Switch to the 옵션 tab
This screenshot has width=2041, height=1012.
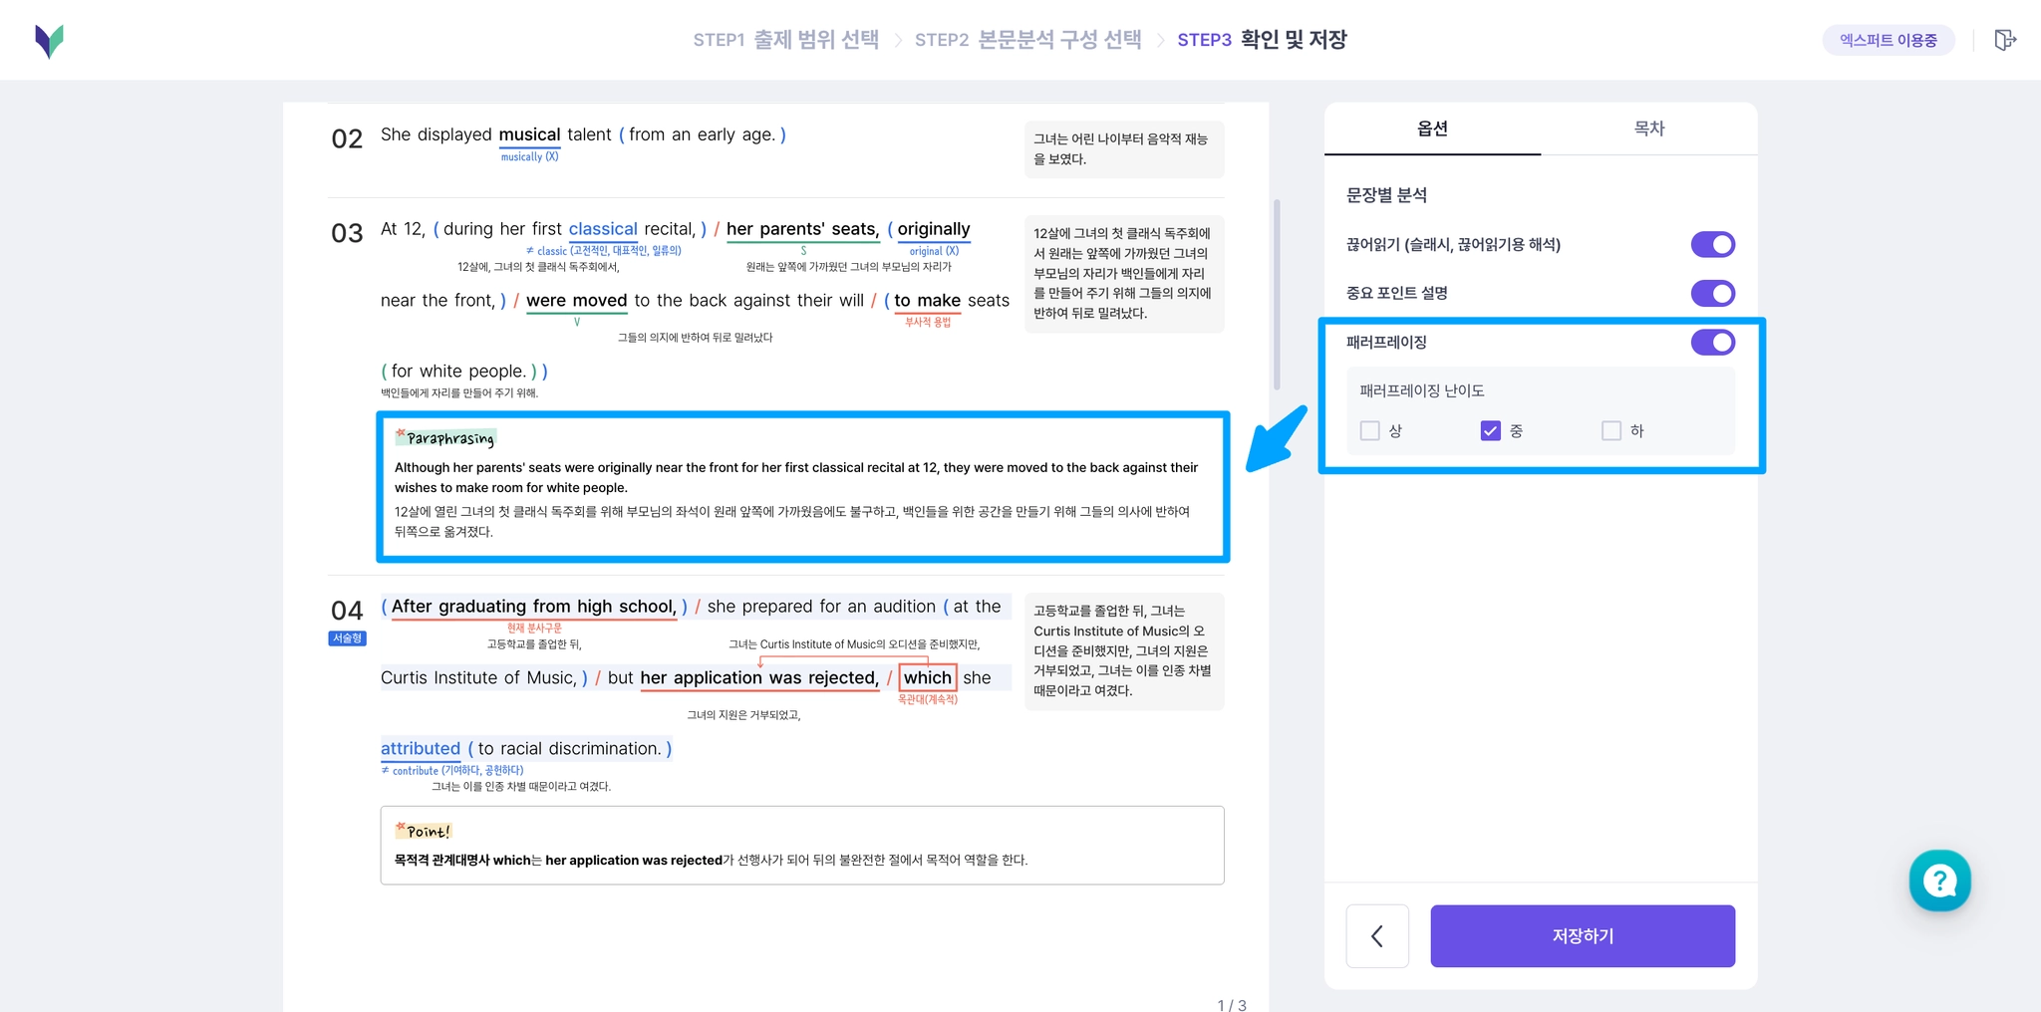(1432, 128)
